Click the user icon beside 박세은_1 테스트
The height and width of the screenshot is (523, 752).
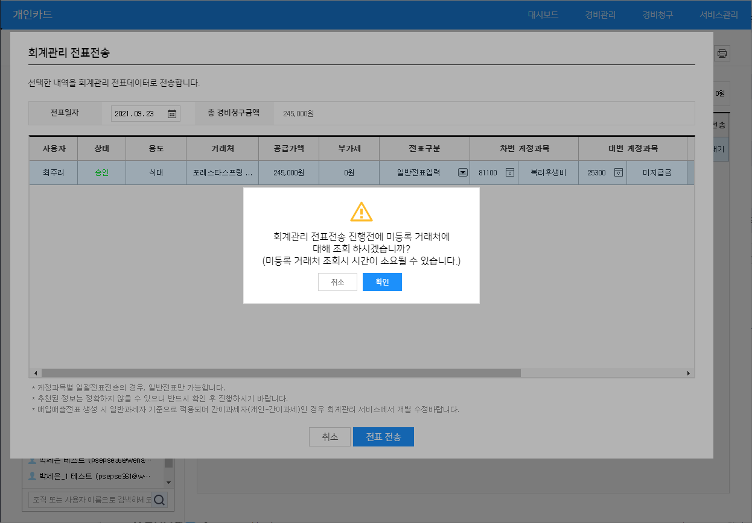(33, 476)
